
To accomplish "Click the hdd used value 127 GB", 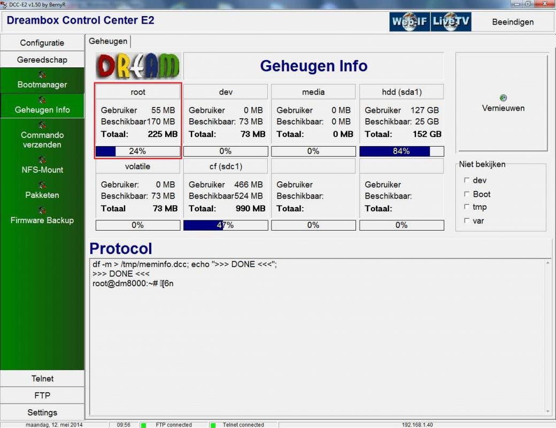I will pos(424,110).
